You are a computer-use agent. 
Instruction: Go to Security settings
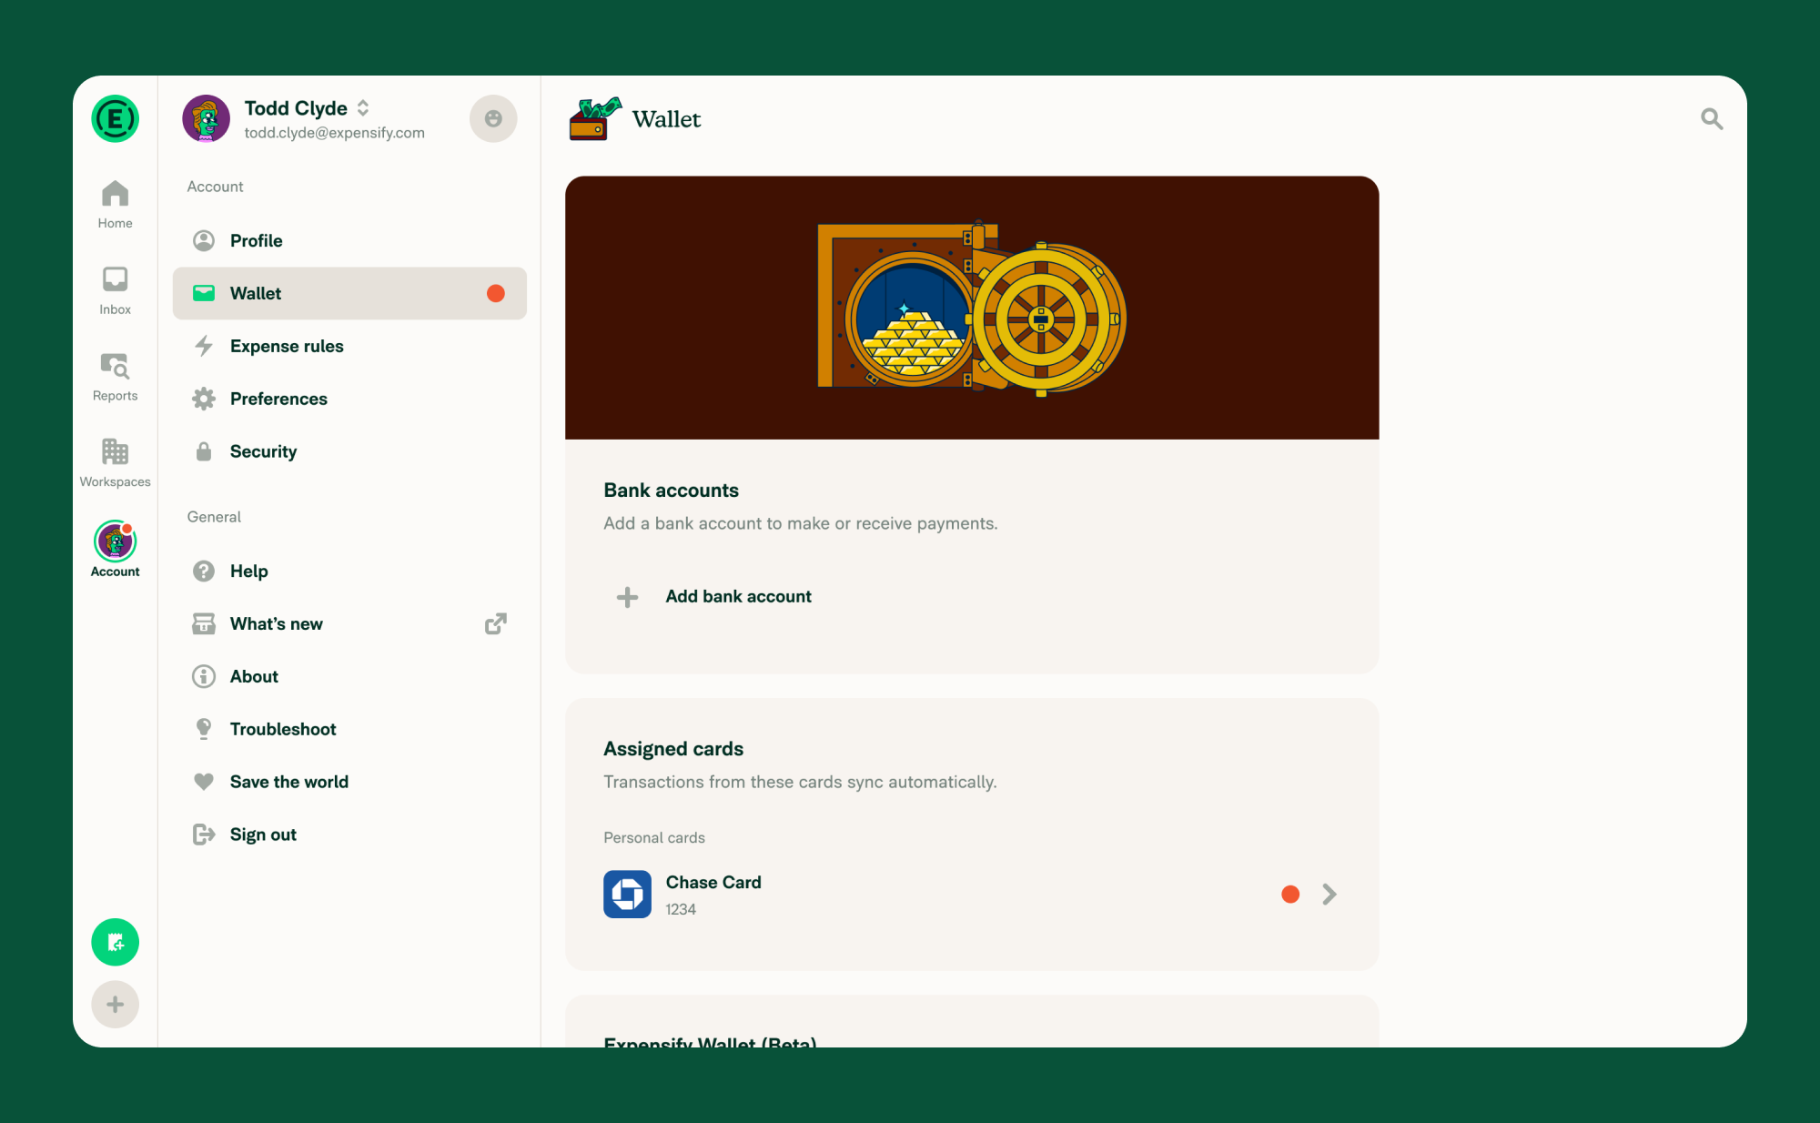click(x=349, y=451)
